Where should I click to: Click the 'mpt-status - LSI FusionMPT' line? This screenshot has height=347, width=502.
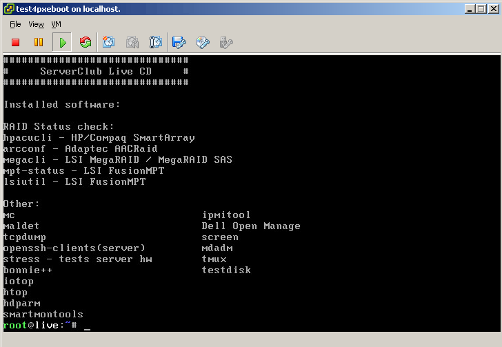[83, 171]
